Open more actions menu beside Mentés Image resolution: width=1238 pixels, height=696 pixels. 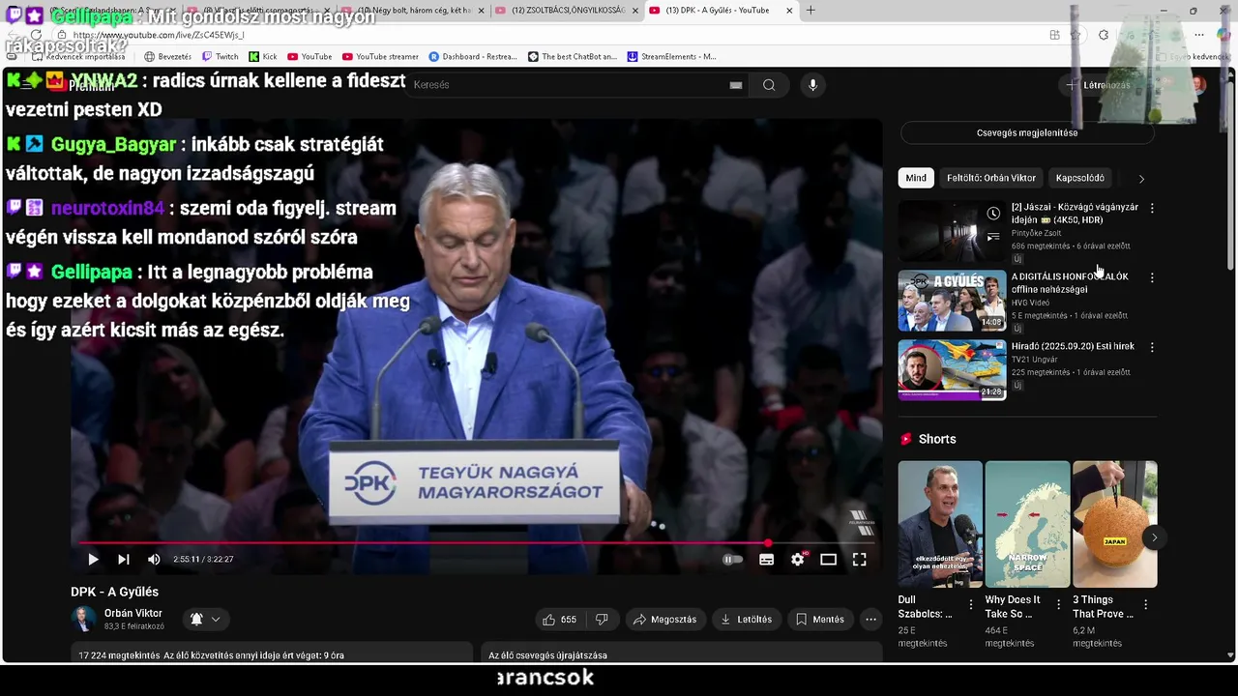click(870, 620)
